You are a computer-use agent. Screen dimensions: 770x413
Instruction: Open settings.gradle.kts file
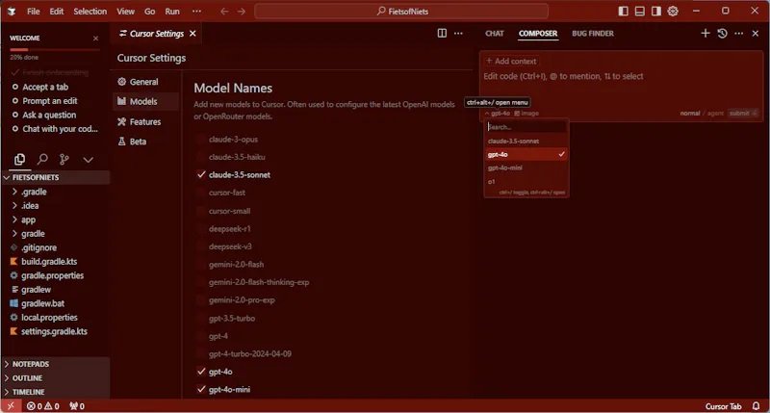click(x=56, y=331)
